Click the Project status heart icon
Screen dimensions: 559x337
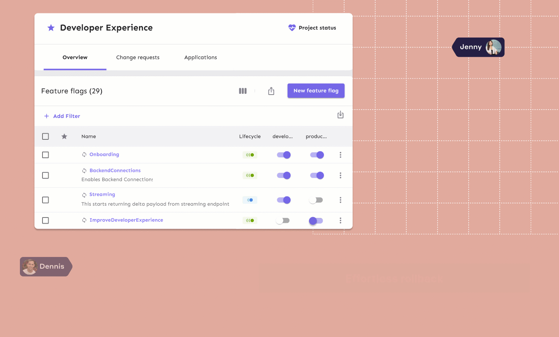click(292, 28)
